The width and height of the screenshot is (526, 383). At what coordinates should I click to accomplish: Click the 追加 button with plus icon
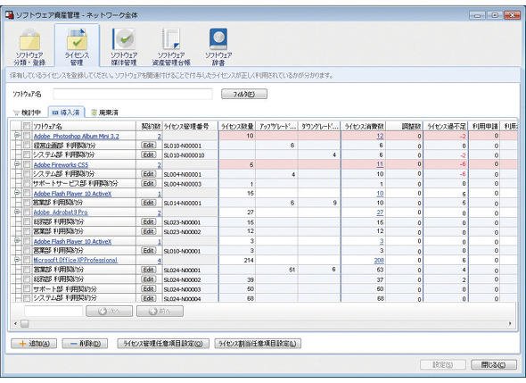point(34,344)
